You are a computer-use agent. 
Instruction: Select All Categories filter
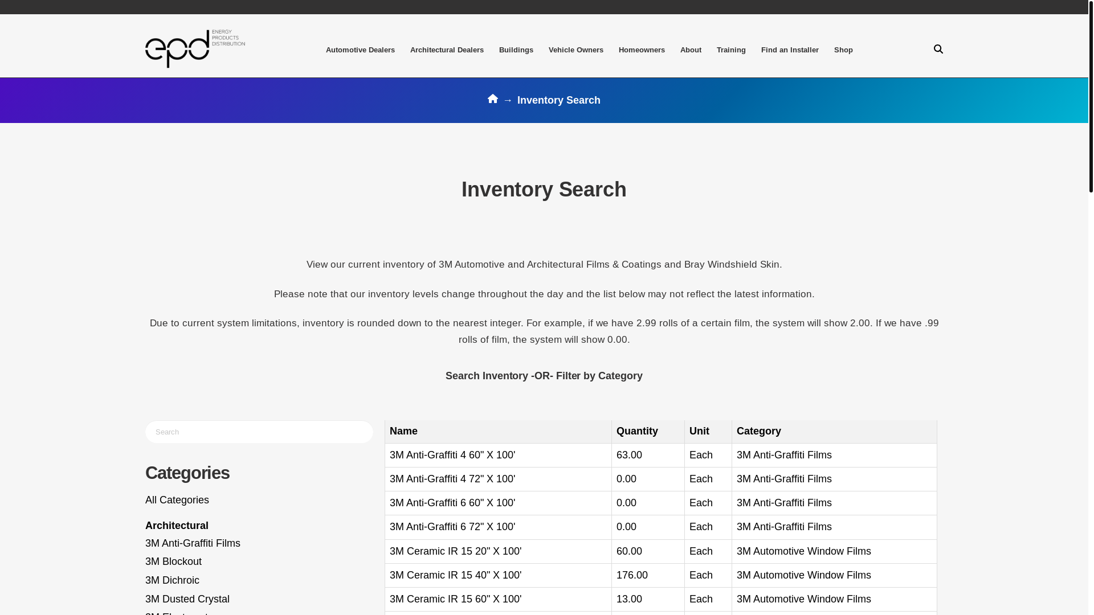tap(177, 500)
